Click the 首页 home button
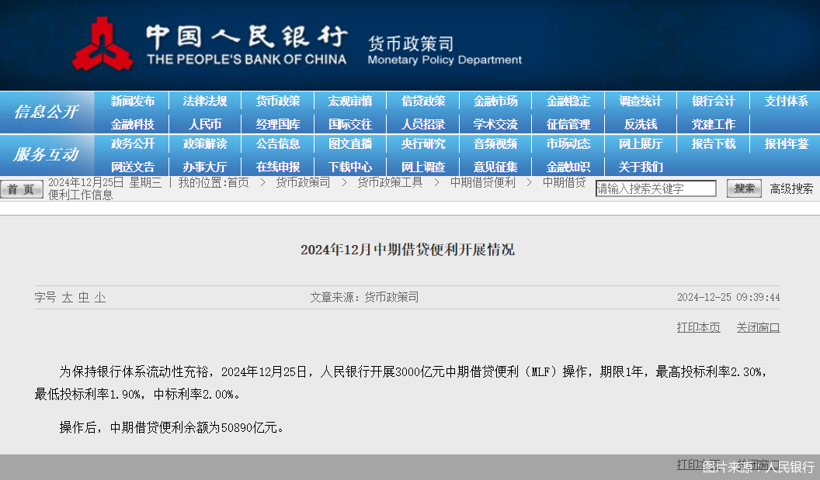The width and height of the screenshot is (820, 480). (x=21, y=188)
